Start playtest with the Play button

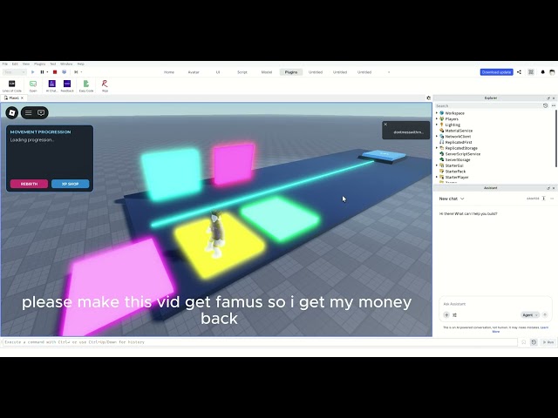33,72
